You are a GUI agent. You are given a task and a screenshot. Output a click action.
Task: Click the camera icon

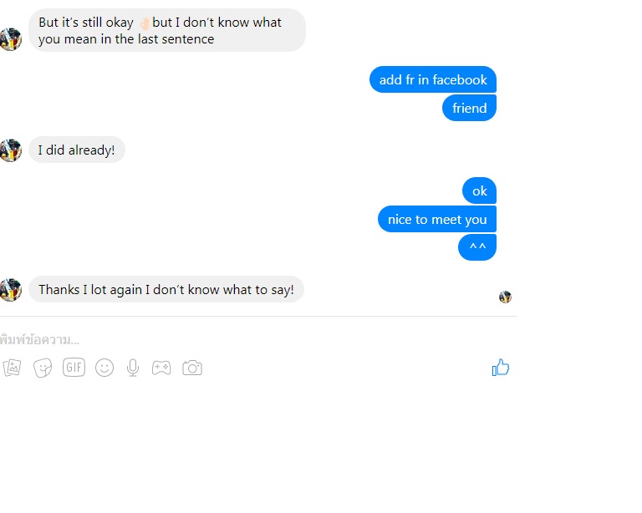pos(192,368)
